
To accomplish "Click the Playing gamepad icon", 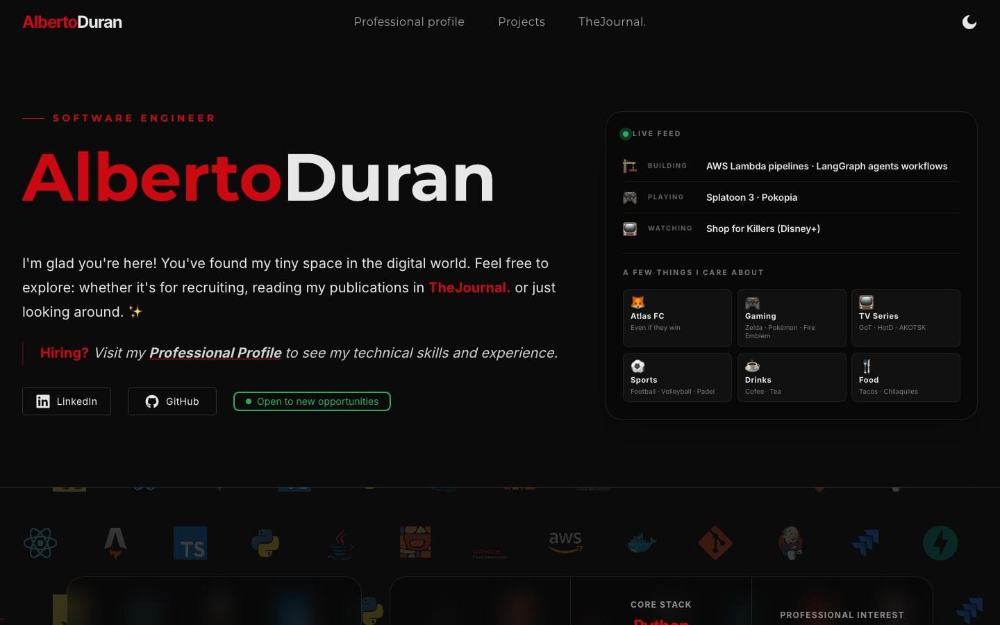I will point(630,197).
